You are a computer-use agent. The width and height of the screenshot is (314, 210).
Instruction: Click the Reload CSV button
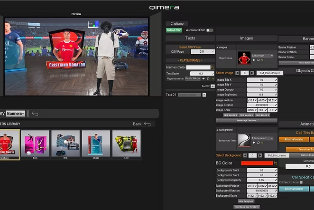[x=174, y=30]
